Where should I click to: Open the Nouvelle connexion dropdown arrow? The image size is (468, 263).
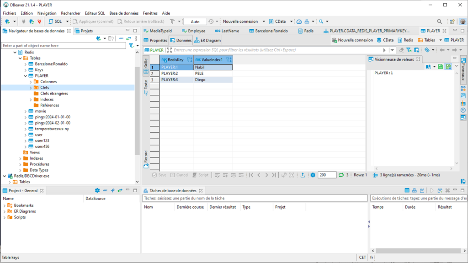[264, 21]
